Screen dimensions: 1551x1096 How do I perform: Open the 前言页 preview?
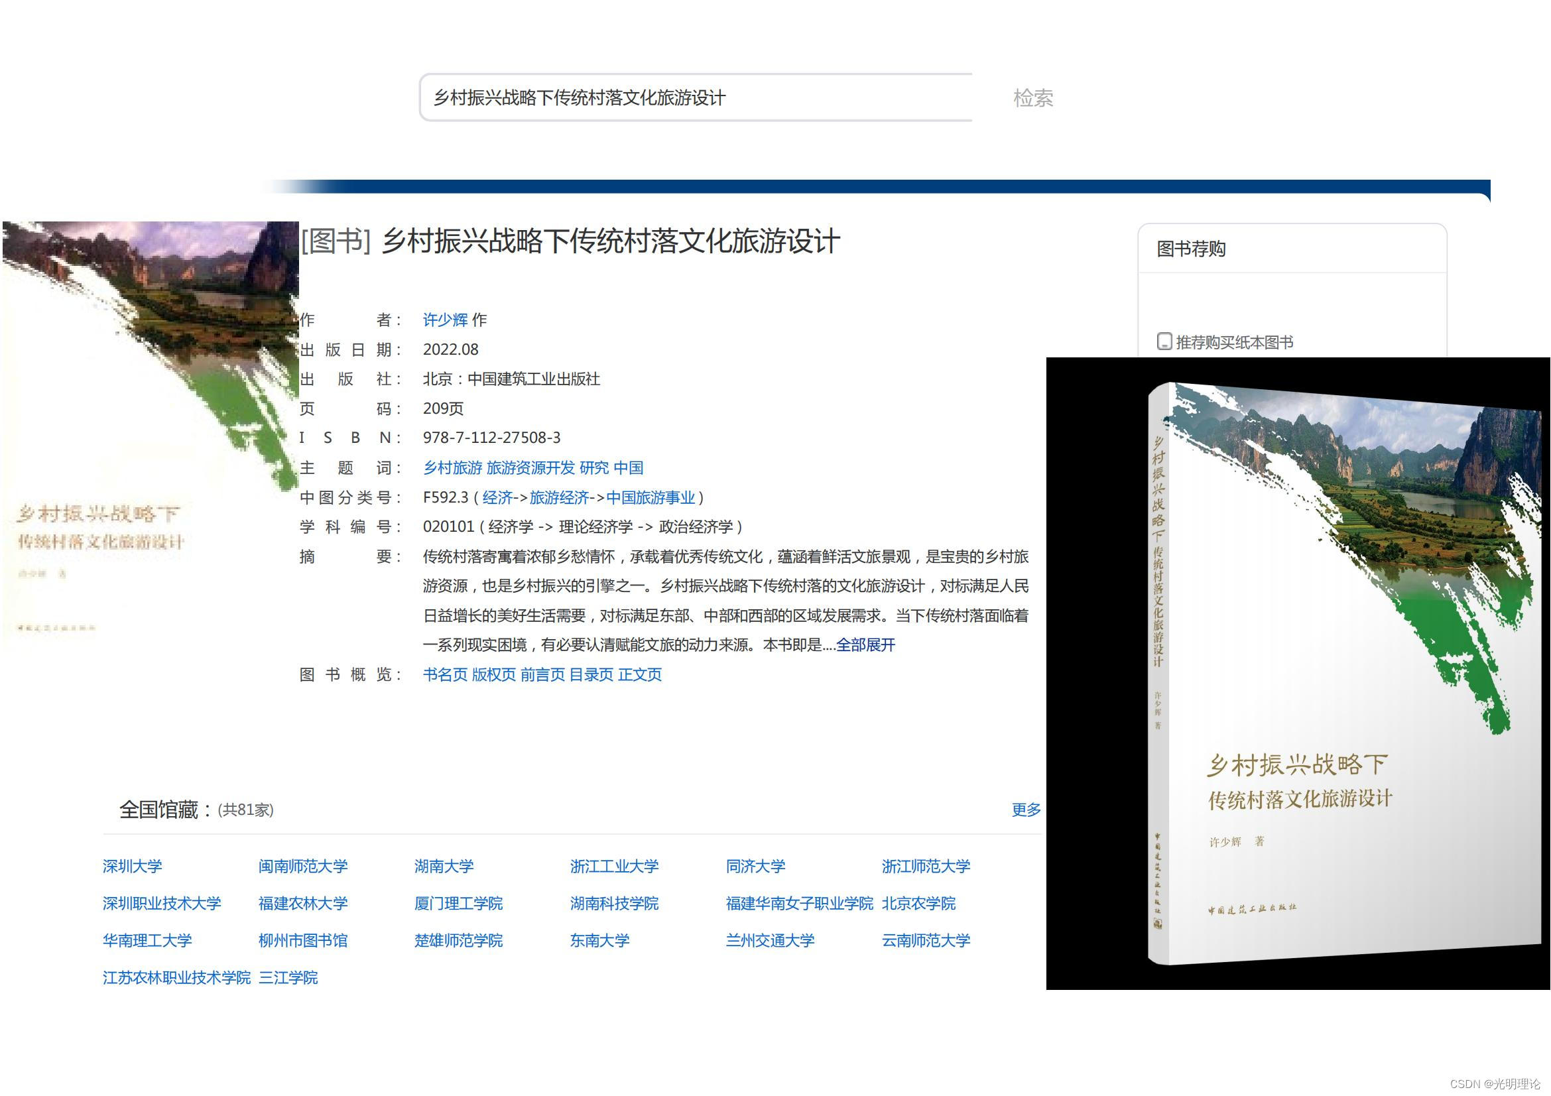click(542, 674)
